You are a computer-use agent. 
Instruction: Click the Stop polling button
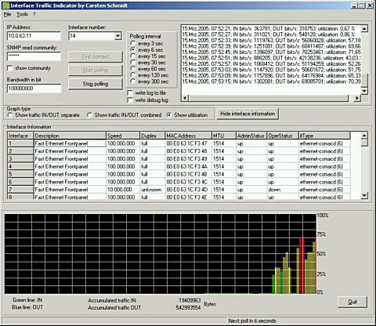tap(96, 84)
